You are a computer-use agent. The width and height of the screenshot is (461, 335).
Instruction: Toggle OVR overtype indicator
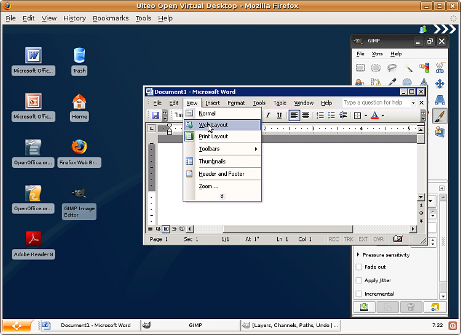[x=379, y=239]
